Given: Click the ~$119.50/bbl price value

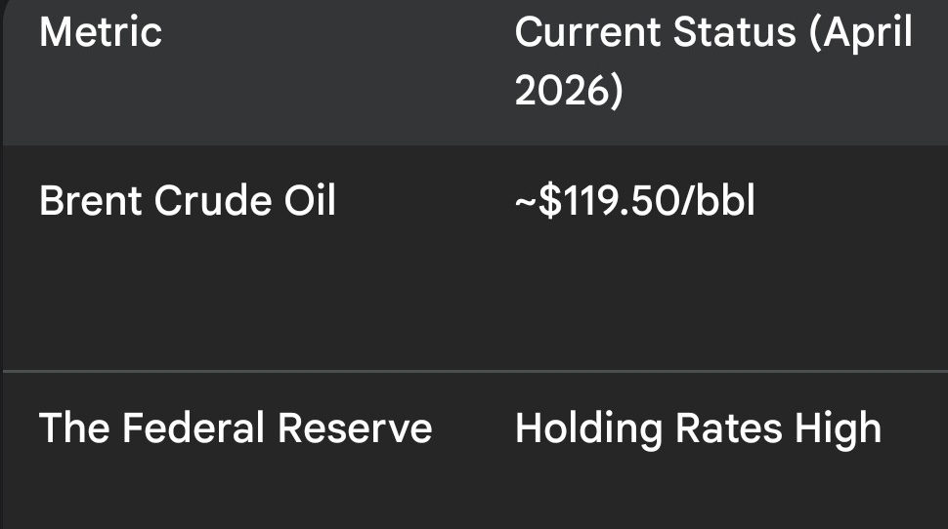Looking at the screenshot, I should (635, 201).
